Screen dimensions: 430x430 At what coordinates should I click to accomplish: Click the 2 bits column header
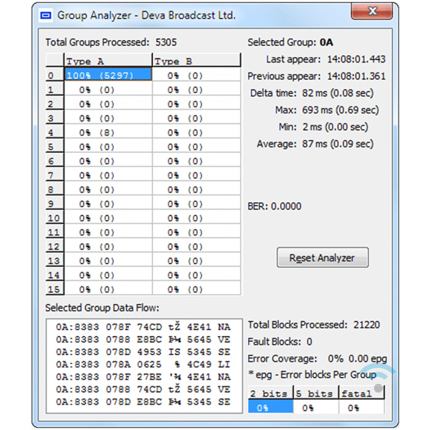click(270, 393)
